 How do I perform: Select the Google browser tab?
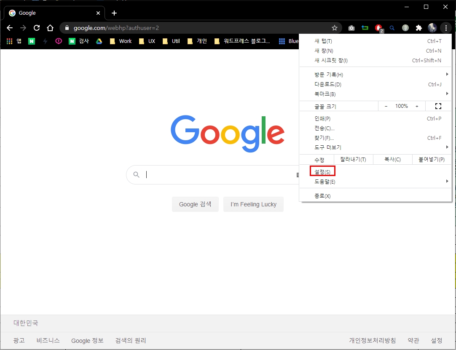coord(54,13)
